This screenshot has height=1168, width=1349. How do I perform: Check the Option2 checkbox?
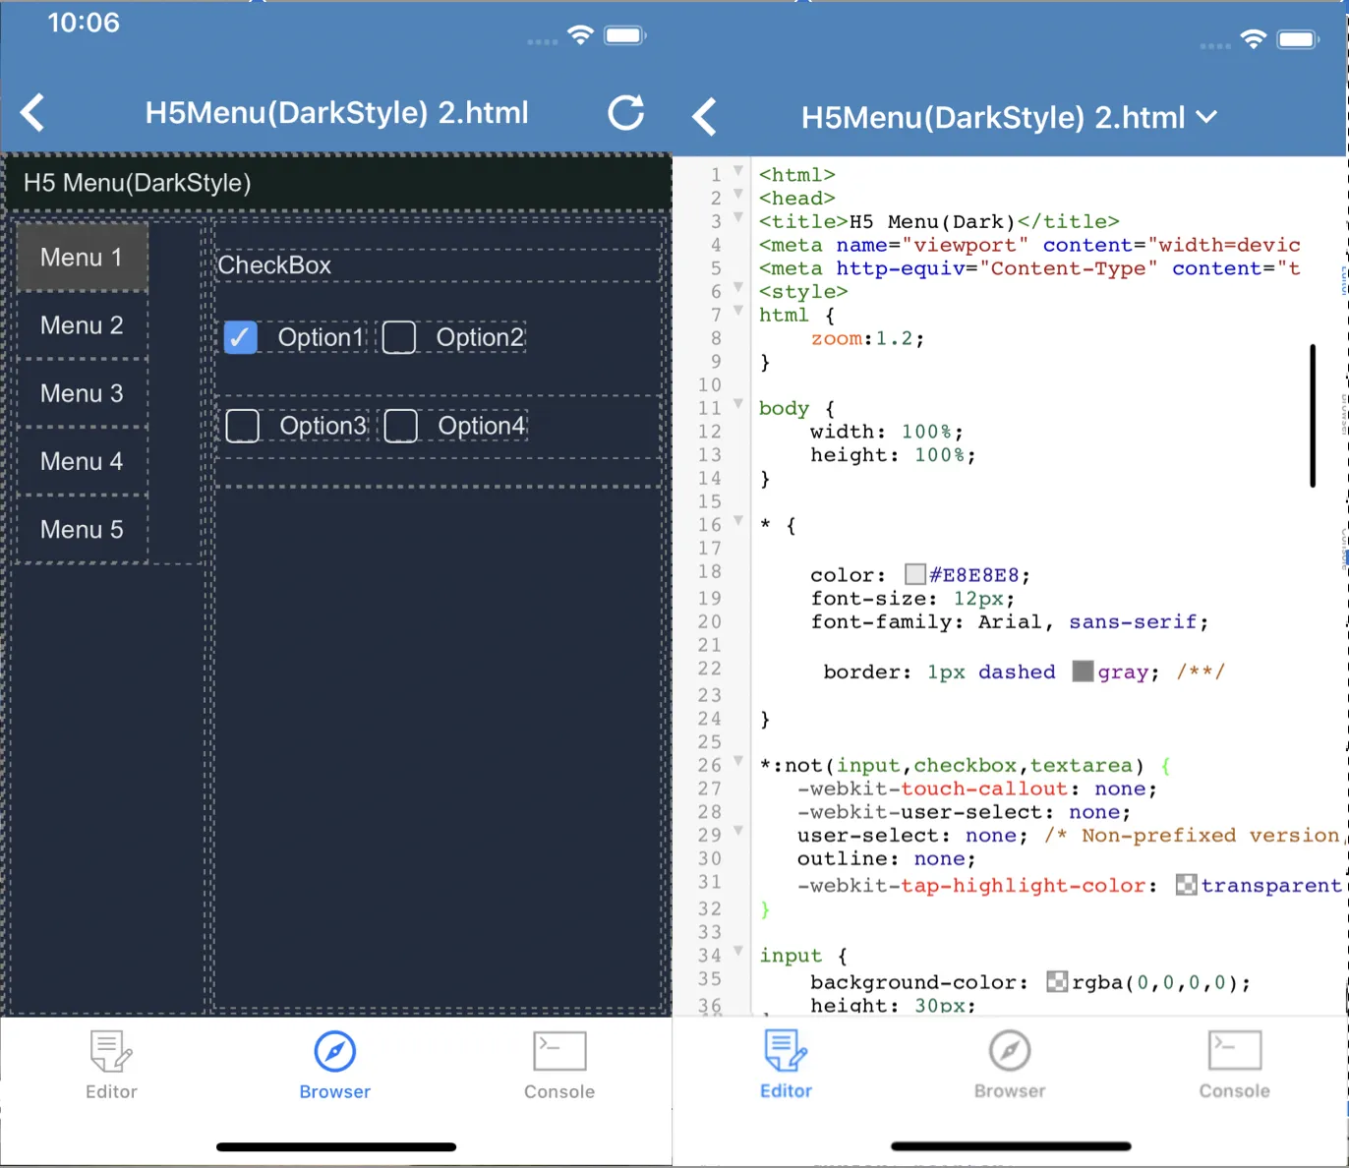[x=399, y=337]
